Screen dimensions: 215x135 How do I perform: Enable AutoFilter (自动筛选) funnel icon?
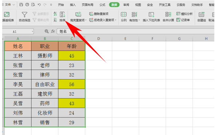(x=24, y=15)
